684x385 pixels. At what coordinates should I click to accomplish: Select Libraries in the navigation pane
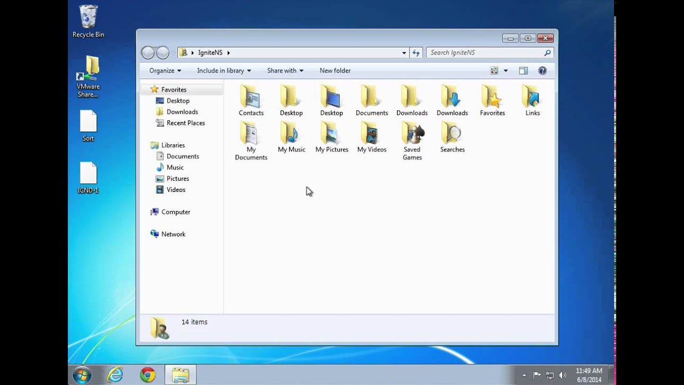click(x=173, y=145)
